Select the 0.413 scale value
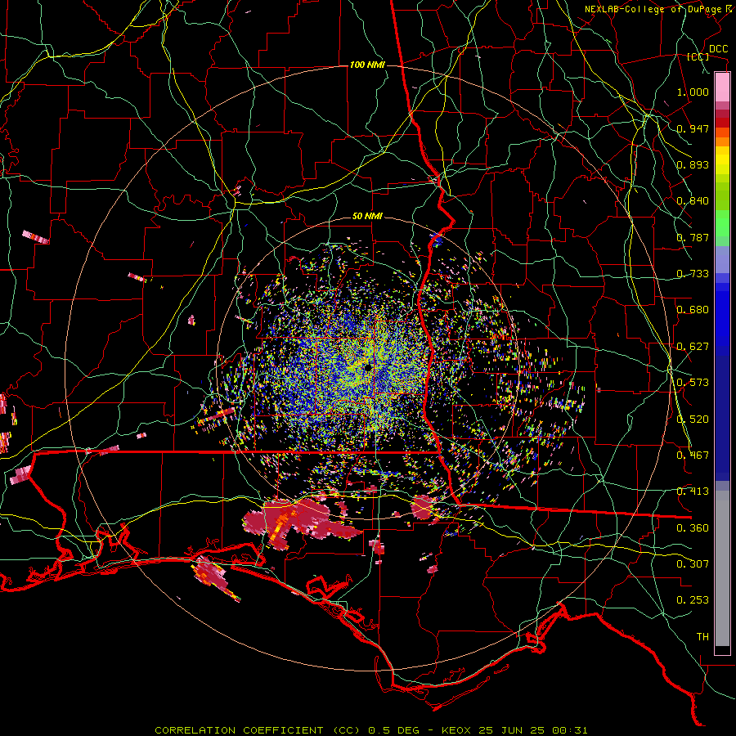 point(693,491)
